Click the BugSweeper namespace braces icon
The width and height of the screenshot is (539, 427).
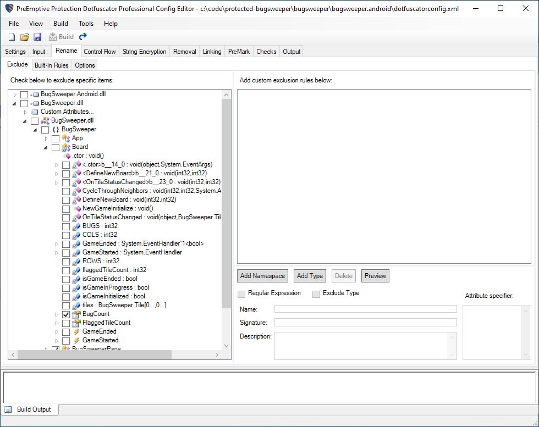56,130
